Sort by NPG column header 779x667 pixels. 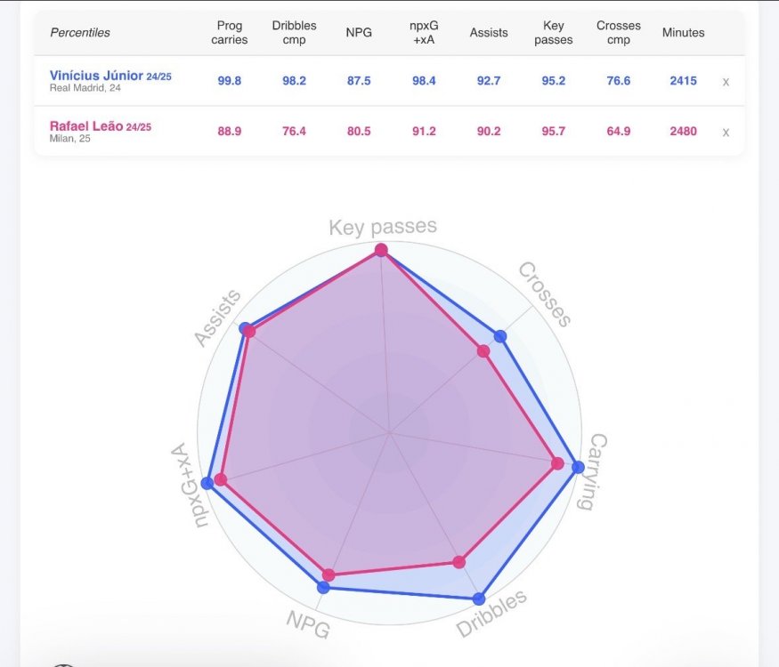[359, 33]
